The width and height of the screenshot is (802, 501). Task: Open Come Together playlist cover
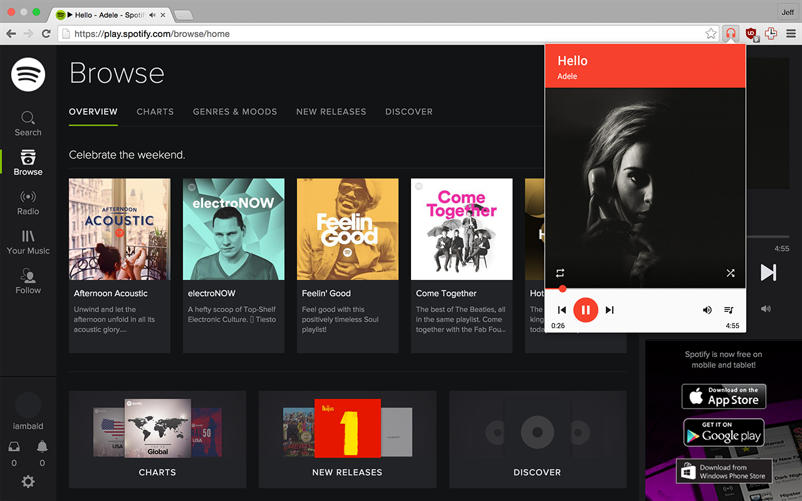[462, 229]
